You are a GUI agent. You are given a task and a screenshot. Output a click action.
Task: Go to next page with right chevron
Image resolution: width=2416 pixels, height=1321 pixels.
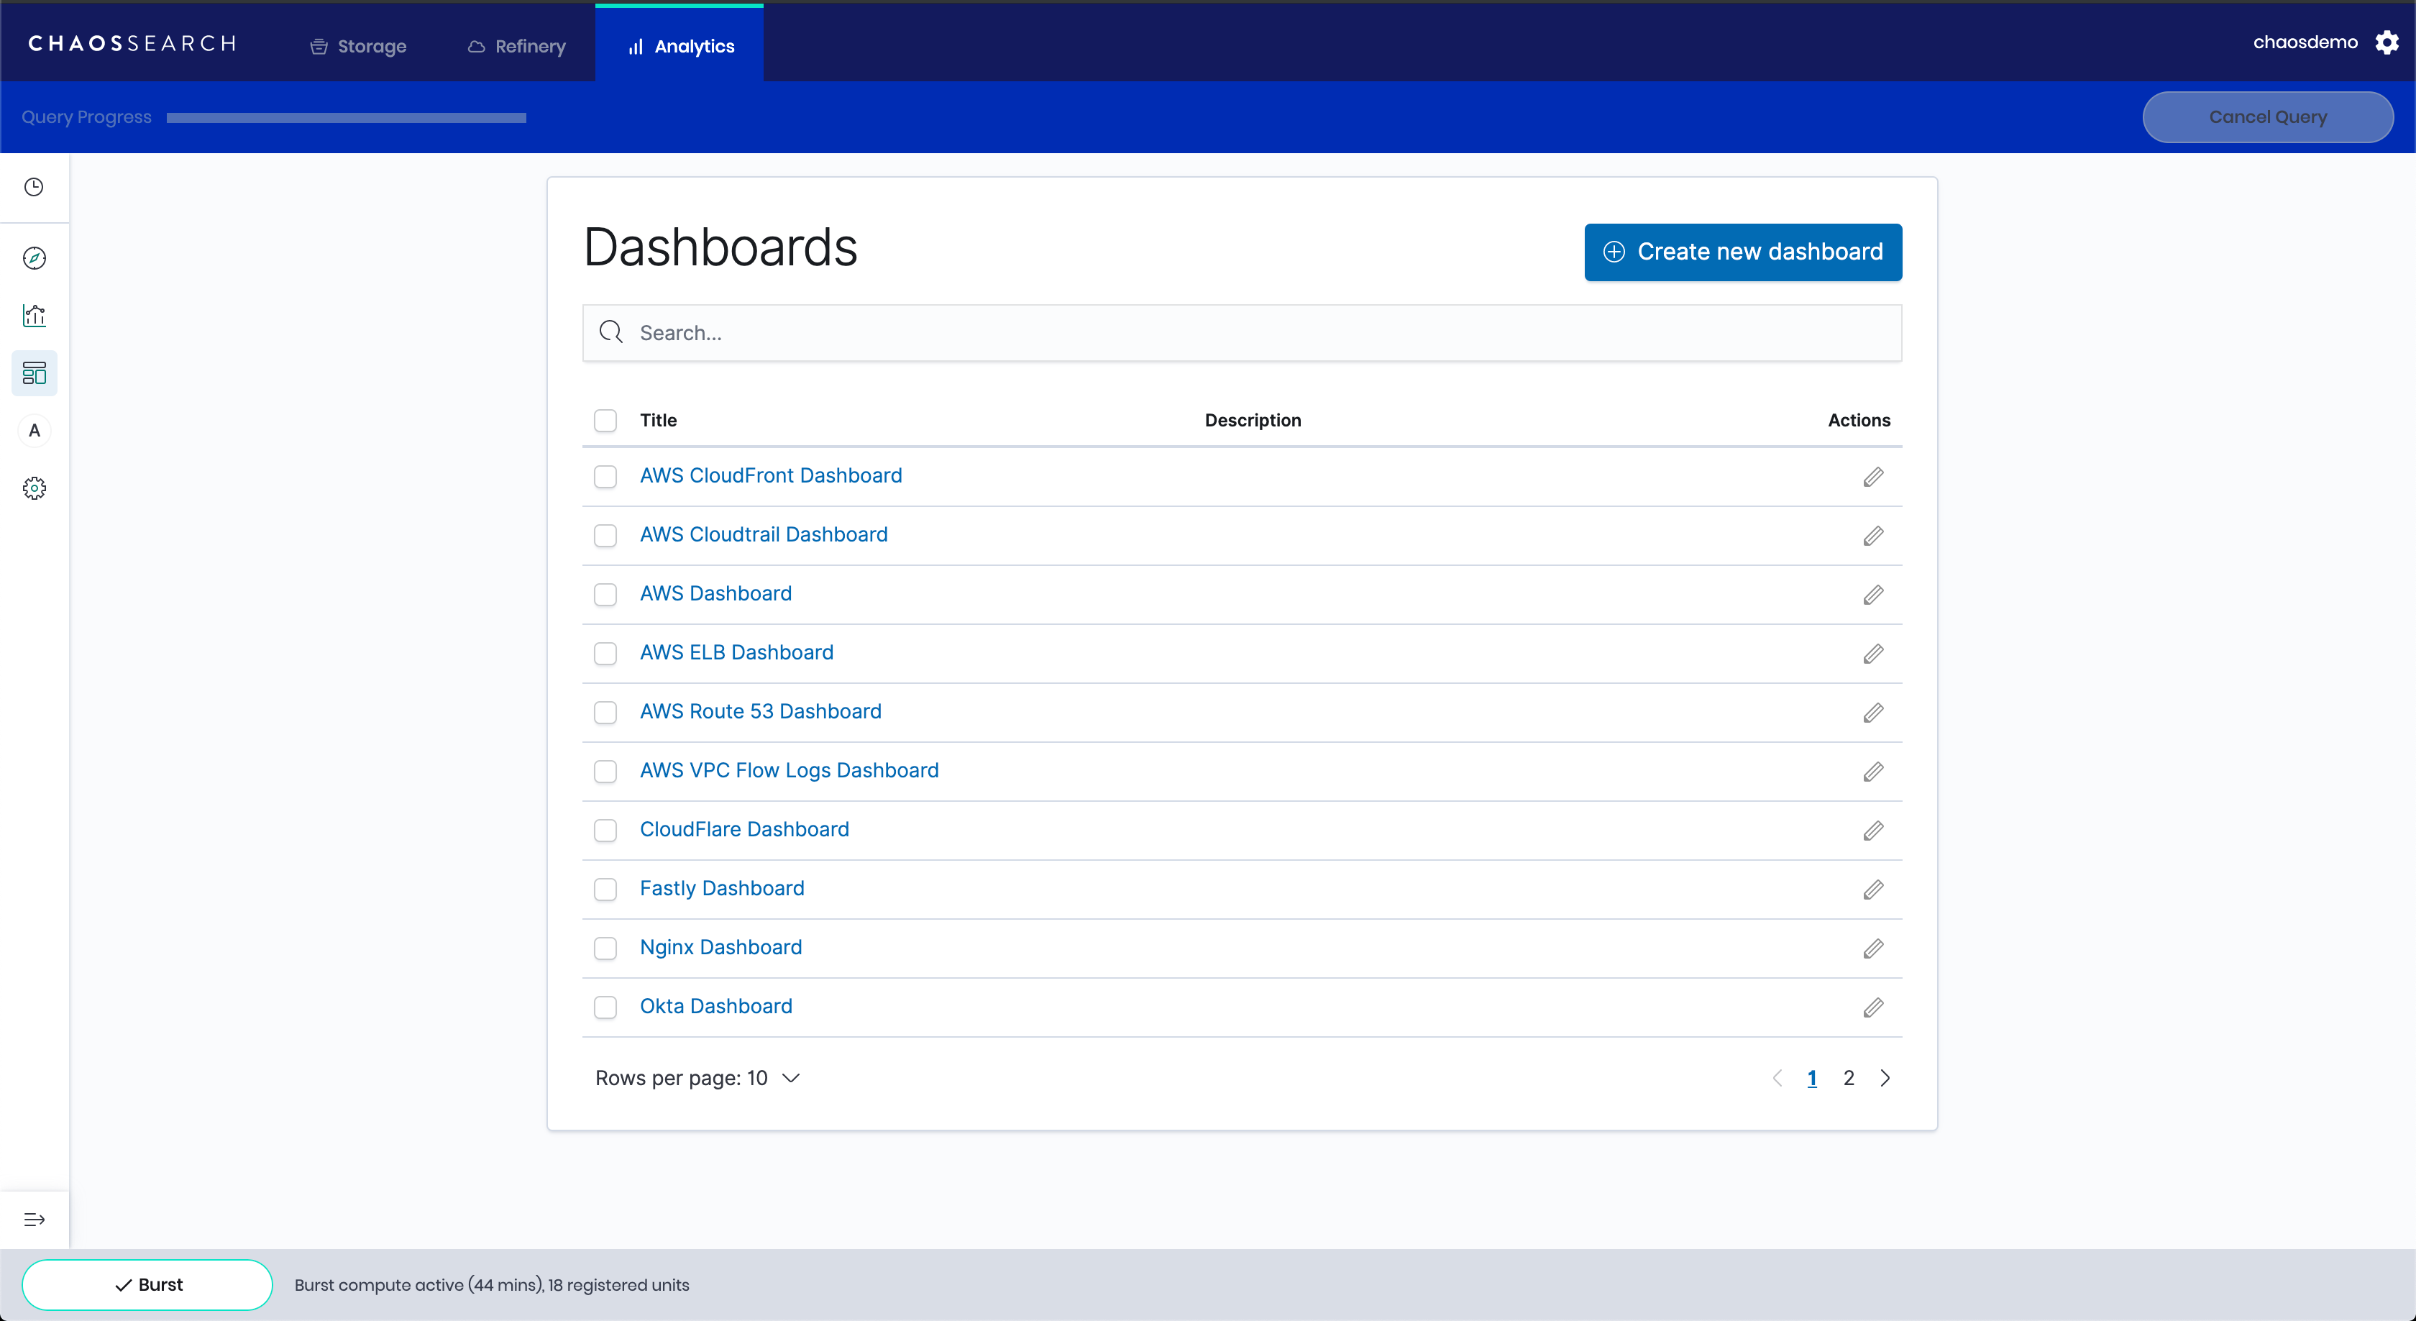1884,1078
